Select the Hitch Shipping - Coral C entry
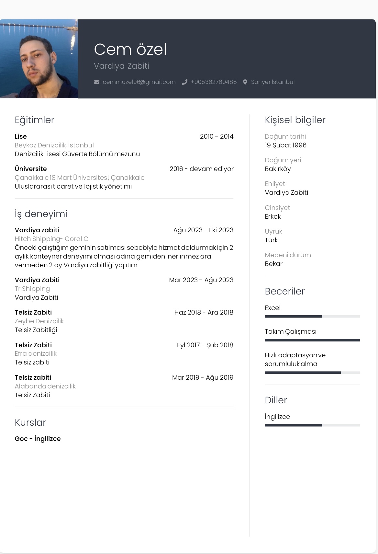Image resolution: width=378 pixels, height=554 pixels. 51,239
